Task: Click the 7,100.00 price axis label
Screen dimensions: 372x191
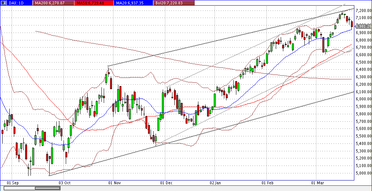Action: 363,18
